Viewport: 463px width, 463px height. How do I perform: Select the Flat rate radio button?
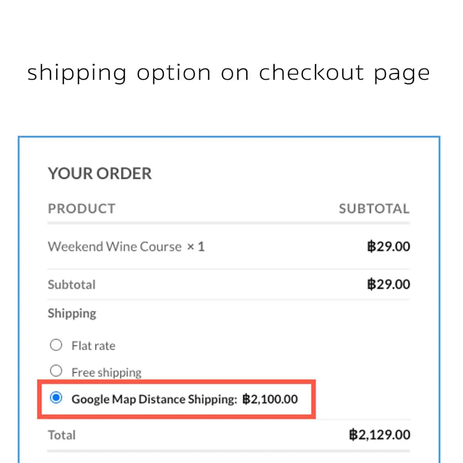(56, 345)
